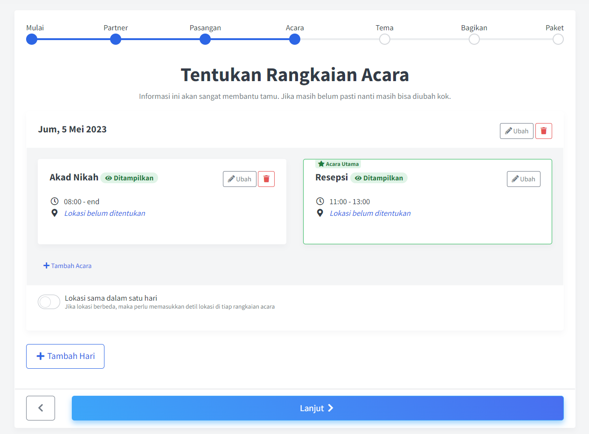Click the date heading Jum, 5 Mei 2023
The width and height of the screenshot is (589, 434).
click(72, 129)
